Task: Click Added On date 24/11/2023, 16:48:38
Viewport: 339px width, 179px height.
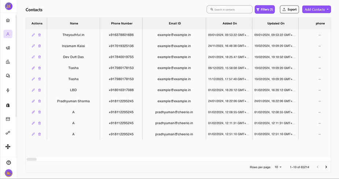Action: 229,46
